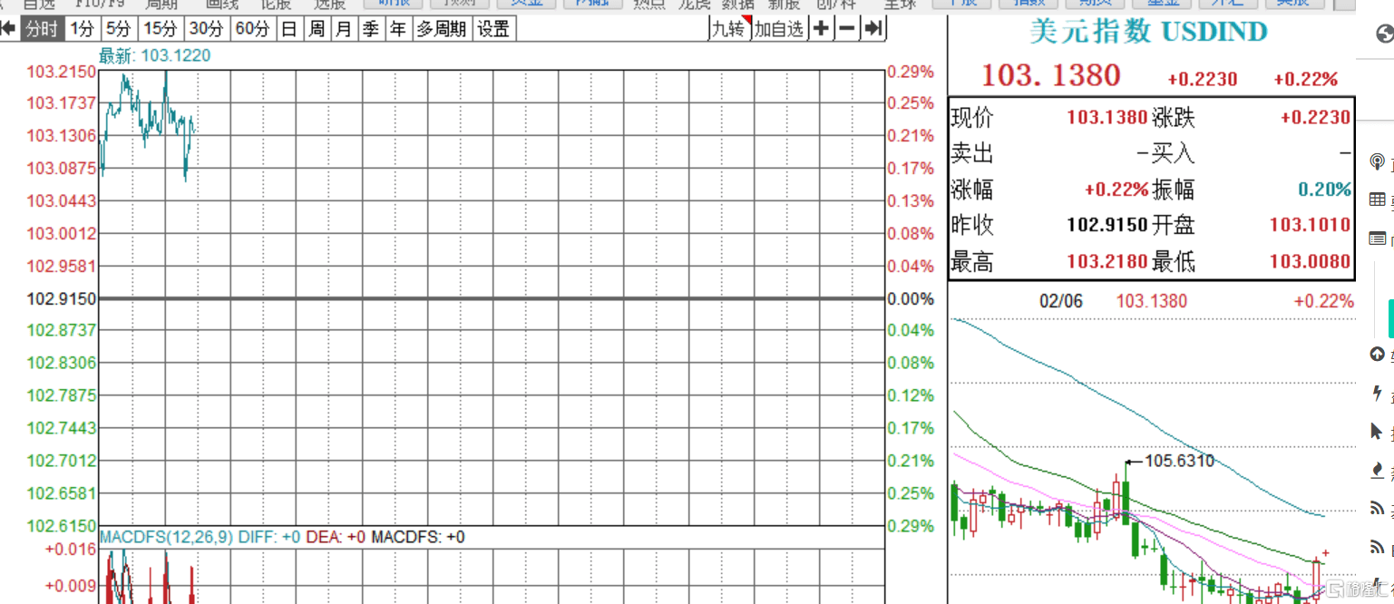This screenshot has width=1394, height=604.
Task: Click the 涨跌 value in quote table
Action: (1314, 117)
